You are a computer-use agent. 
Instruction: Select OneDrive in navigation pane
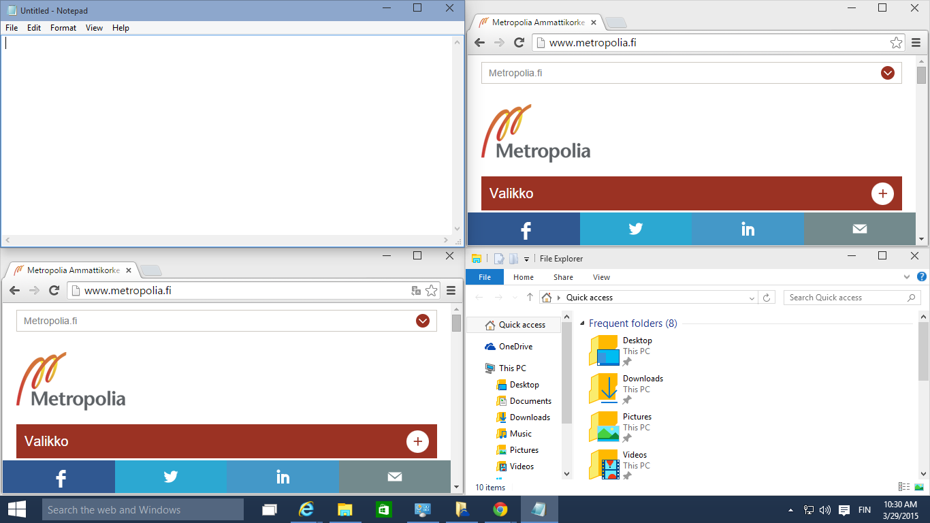(509, 347)
